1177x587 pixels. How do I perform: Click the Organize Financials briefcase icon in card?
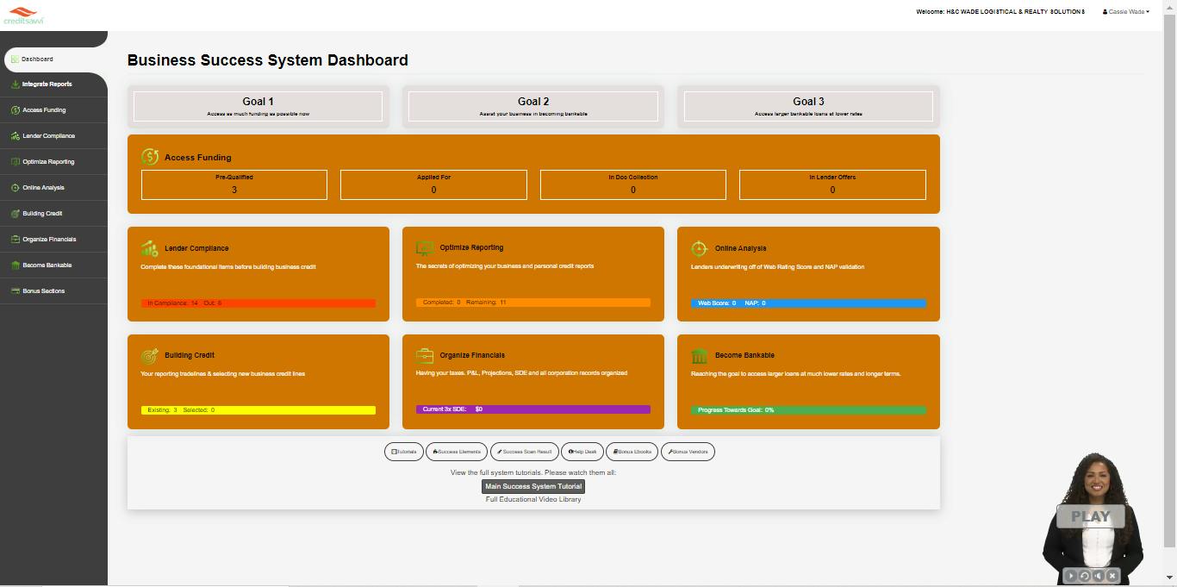(425, 355)
